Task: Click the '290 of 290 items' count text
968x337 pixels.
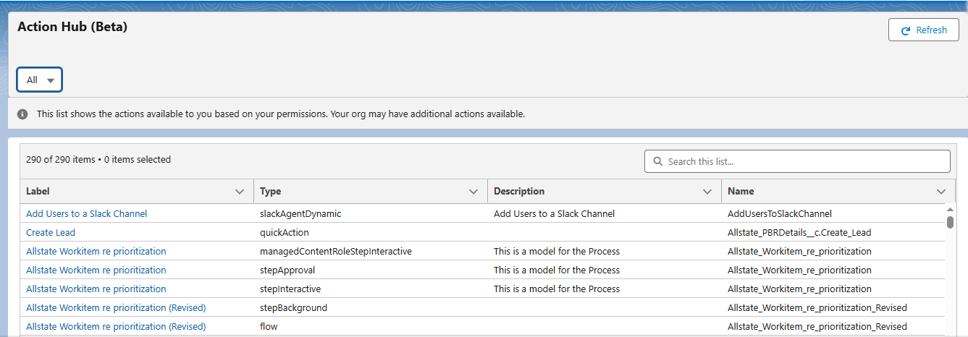Action: 60,160
